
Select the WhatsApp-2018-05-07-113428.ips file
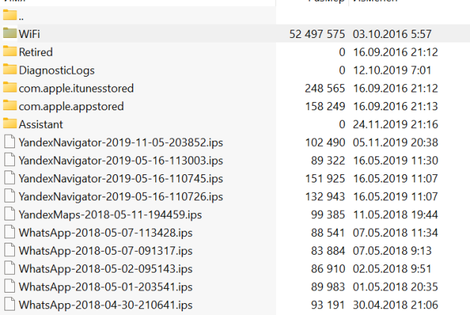click(105, 232)
